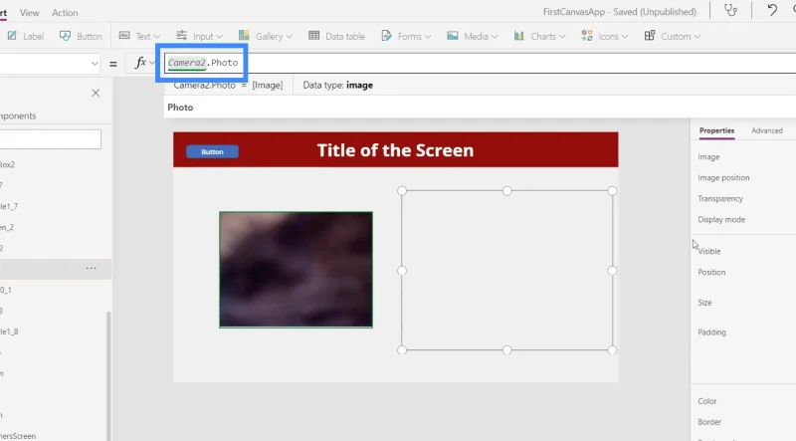Switch to the Components tab

[x=18, y=115]
